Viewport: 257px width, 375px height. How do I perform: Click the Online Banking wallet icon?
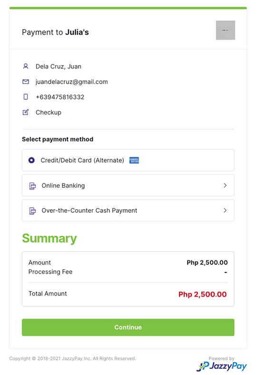point(32,186)
